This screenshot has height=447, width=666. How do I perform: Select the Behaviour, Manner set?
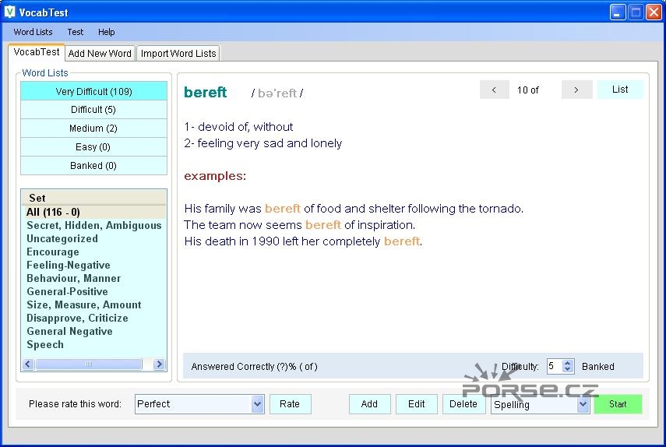[x=73, y=278]
